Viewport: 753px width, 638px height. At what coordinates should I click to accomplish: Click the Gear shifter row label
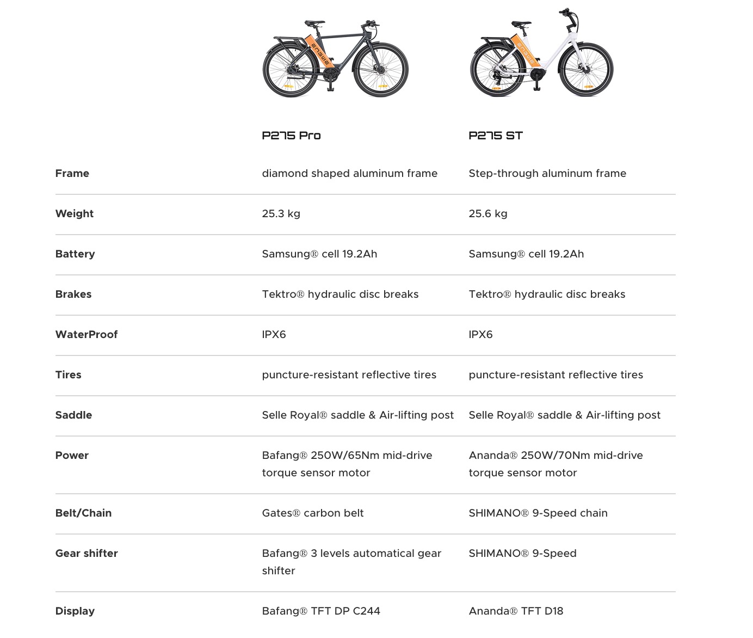click(87, 553)
